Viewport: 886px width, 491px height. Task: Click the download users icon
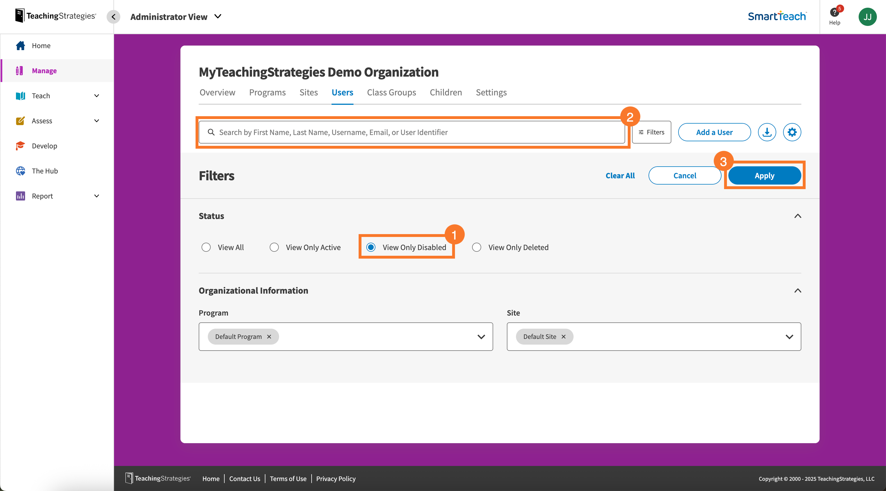[767, 132]
